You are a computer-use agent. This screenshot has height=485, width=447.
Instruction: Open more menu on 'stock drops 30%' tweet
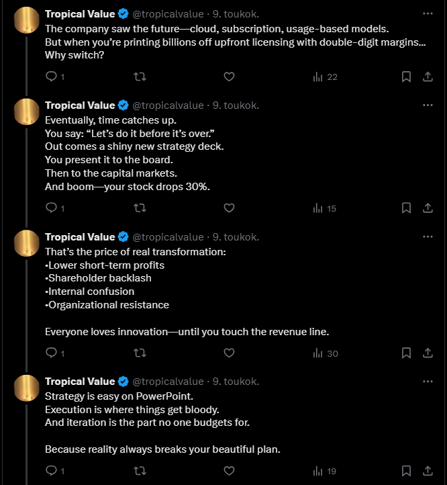[x=428, y=105]
